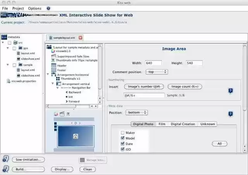
Task: Click the color wheel icon above preview
Action: pos(56,114)
